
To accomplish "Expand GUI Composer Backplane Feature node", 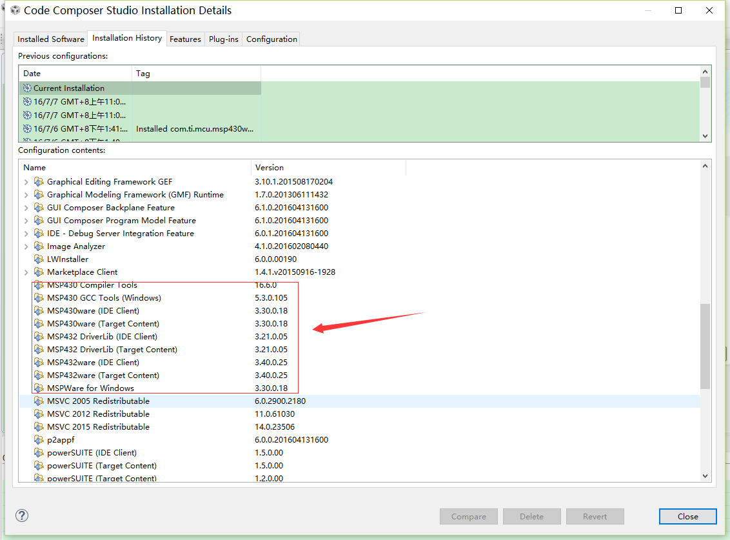I will pos(26,208).
